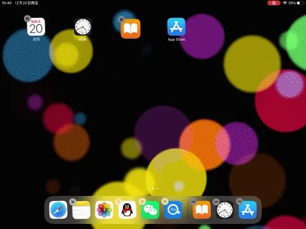Delete the home screen Books app via X badge
This screenshot has width=306, height=229.
click(121, 20)
